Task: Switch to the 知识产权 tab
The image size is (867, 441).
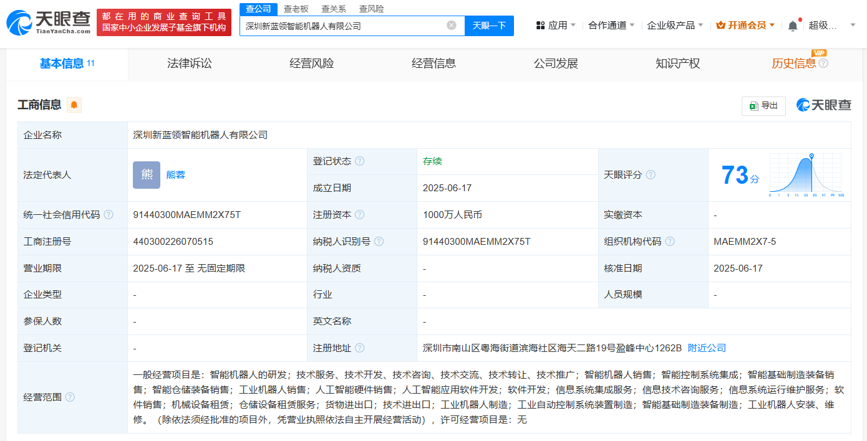Action: pos(677,64)
